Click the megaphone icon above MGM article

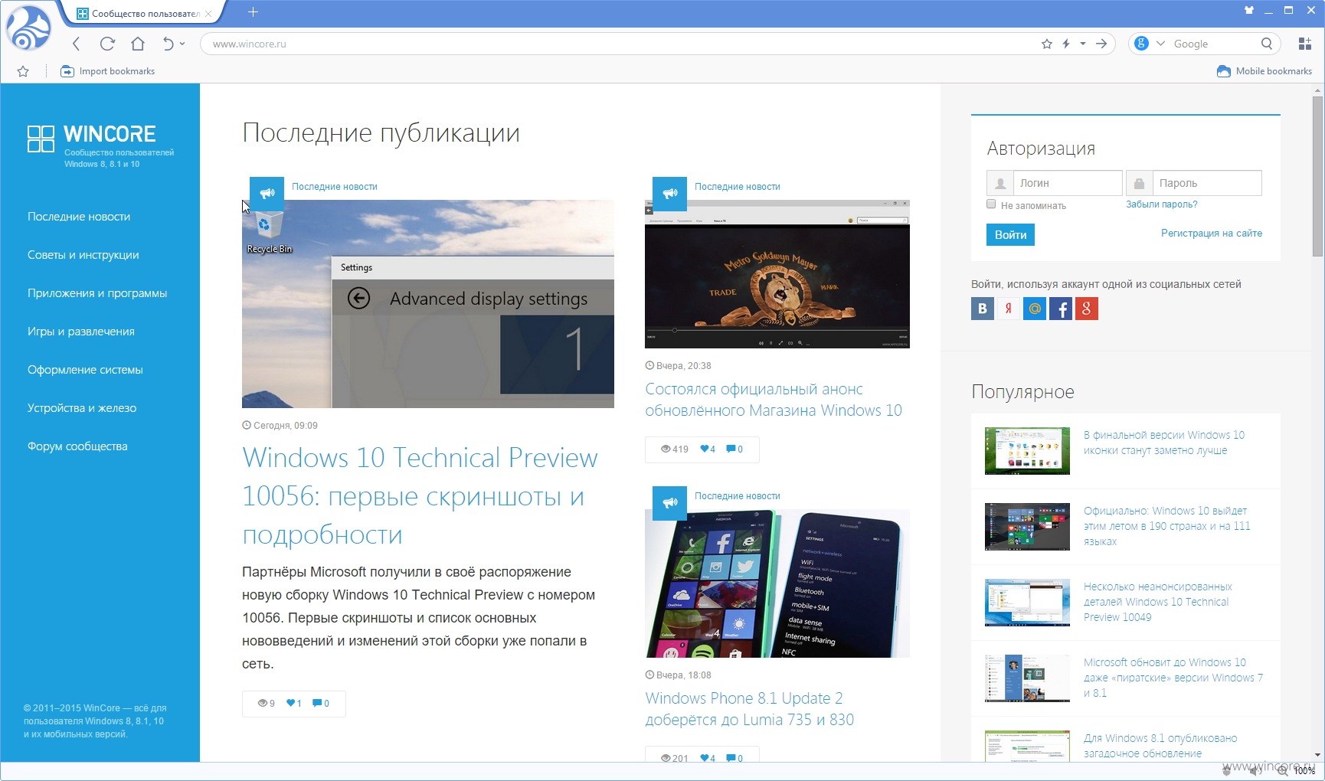click(669, 194)
